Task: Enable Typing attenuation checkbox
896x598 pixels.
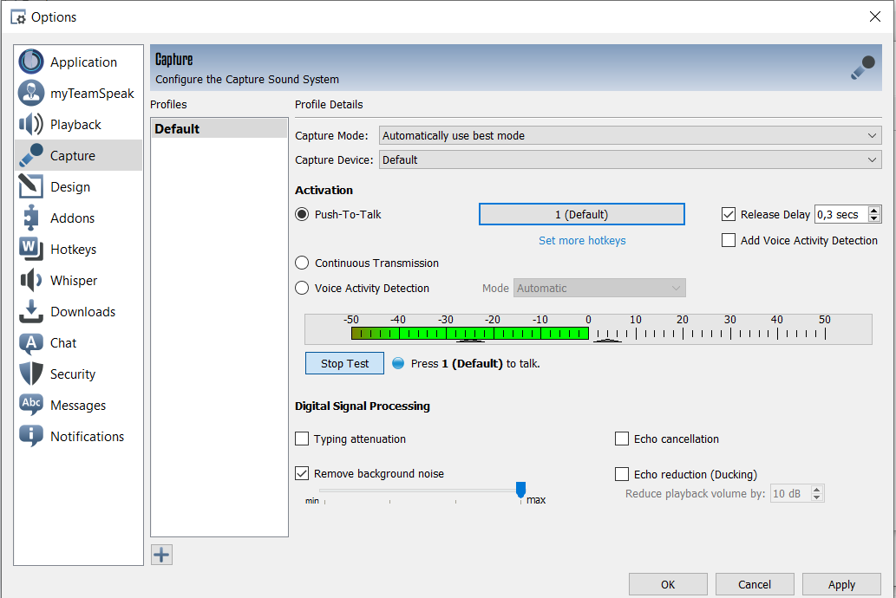Action: point(302,439)
